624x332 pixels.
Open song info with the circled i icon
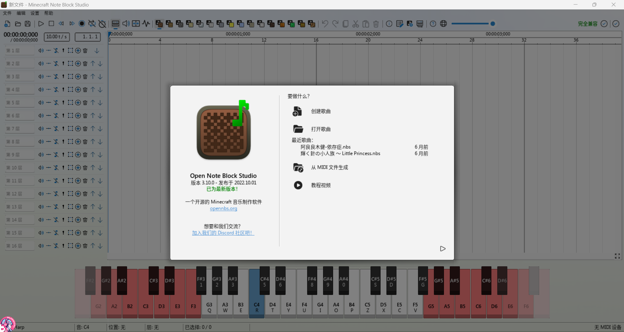(x=389, y=24)
